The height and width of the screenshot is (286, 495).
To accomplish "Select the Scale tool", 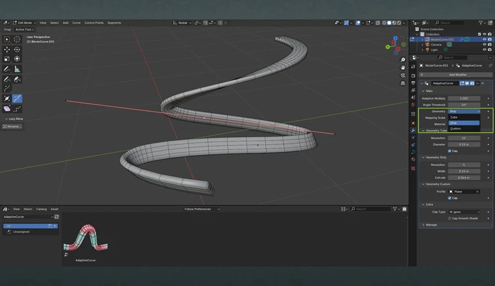I will [x=7, y=58].
